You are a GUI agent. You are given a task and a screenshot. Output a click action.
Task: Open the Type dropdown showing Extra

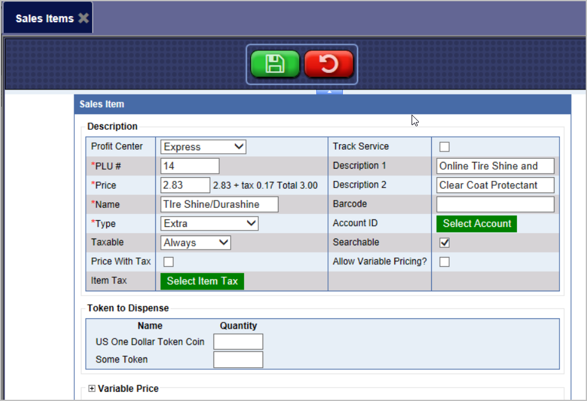point(209,224)
